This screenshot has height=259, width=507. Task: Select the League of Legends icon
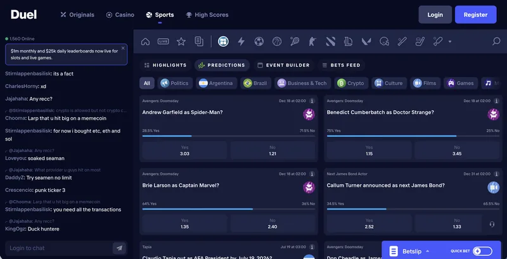pyautogui.click(x=348, y=41)
